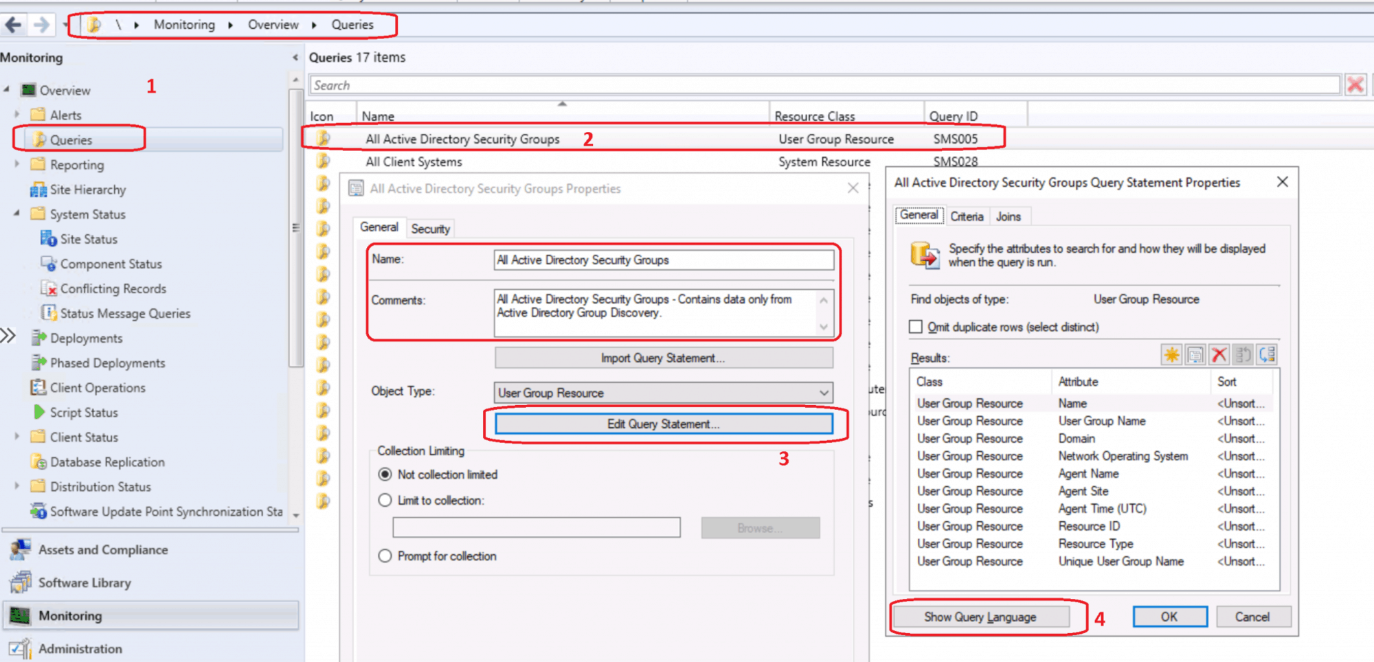
Task: Reorder results with the move item icon
Action: pyautogui.click(x=1243, y=354)
